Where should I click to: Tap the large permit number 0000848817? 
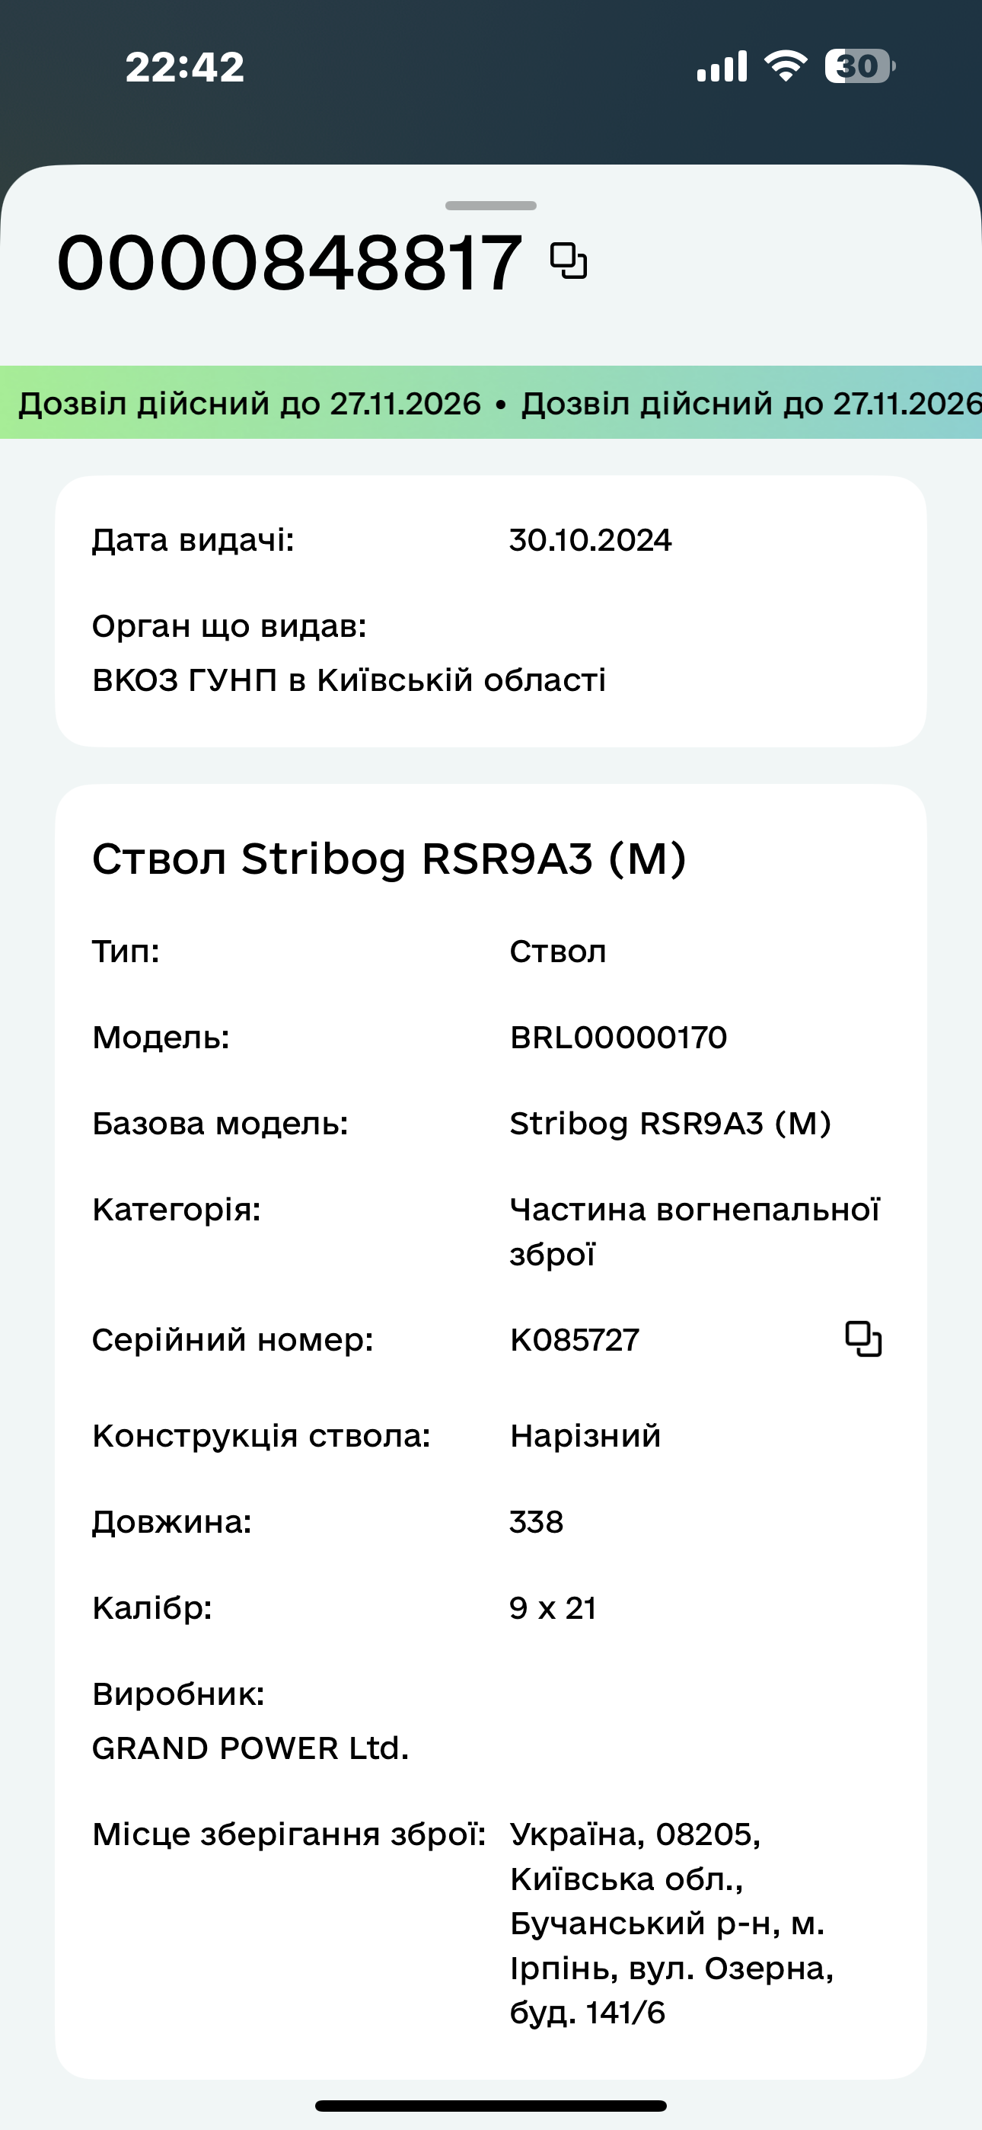click(289, 264)
